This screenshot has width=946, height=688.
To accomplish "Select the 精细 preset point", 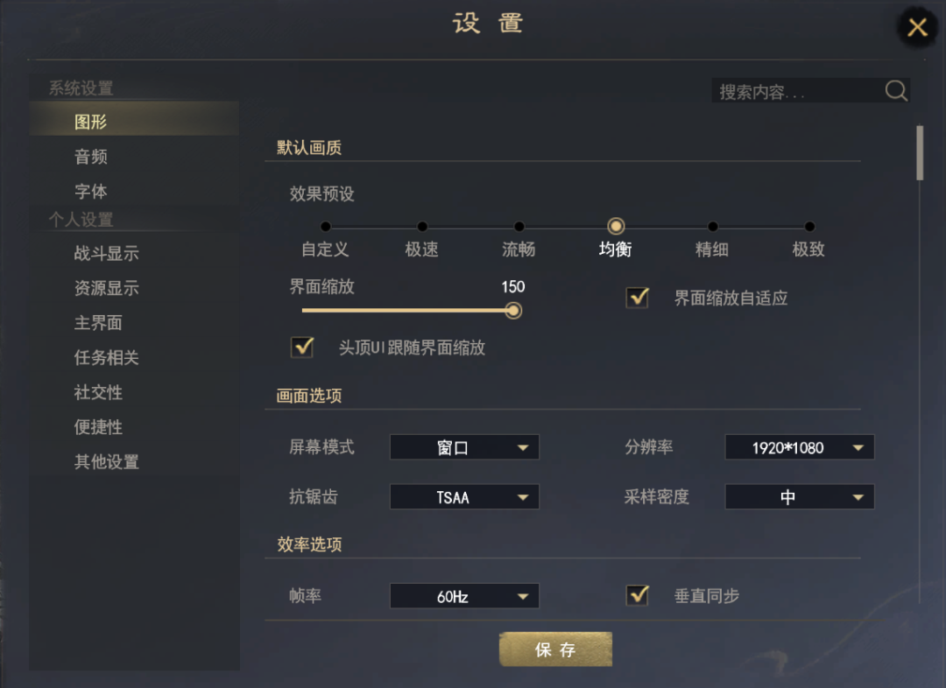I will click(x=713, y=227).
